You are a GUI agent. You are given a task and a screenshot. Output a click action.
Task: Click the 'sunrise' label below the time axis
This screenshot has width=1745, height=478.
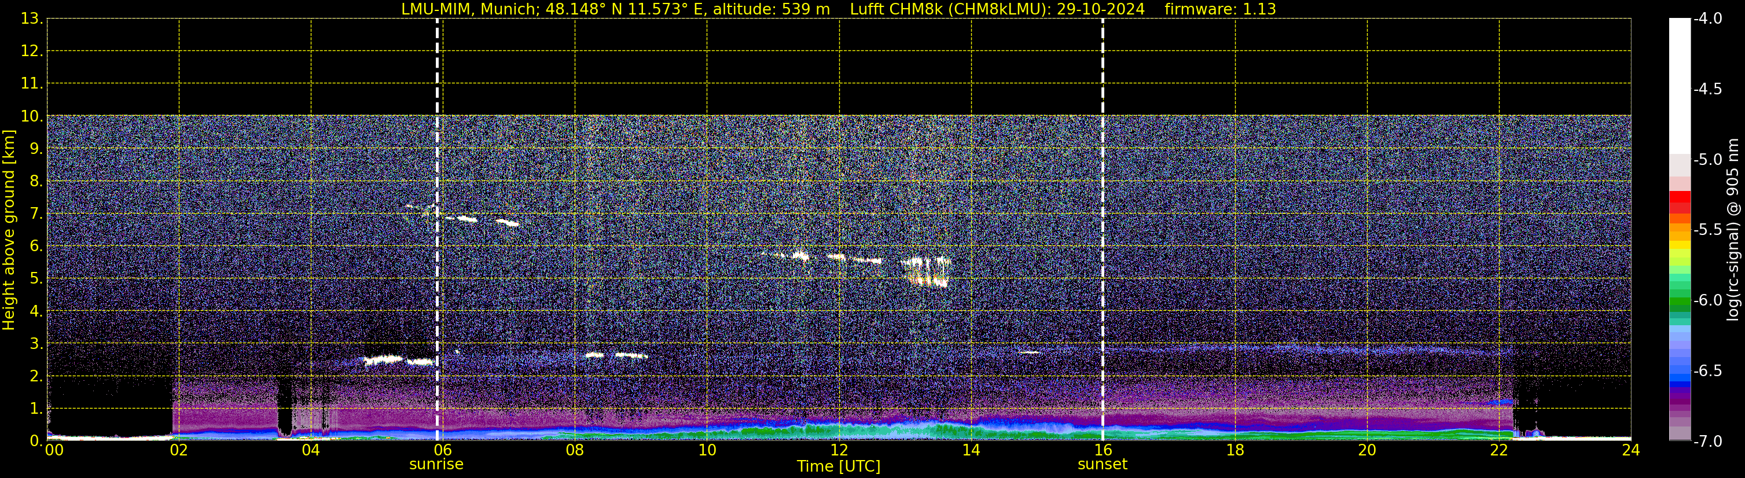click(x=436, y=465)
